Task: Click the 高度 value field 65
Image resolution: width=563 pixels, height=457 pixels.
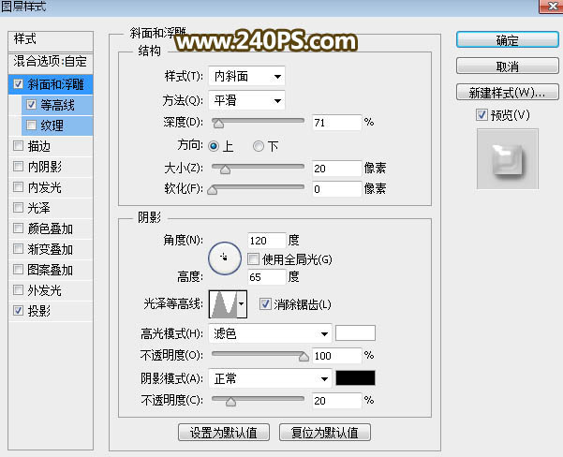Action: [x=267, y=277]
